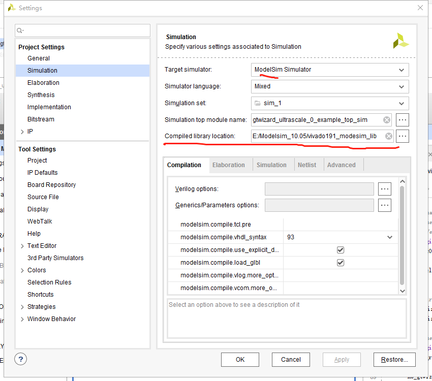Open Verilog options browse dialog
432x381 pixels.
pyautogui.click(x=385, y=189)
